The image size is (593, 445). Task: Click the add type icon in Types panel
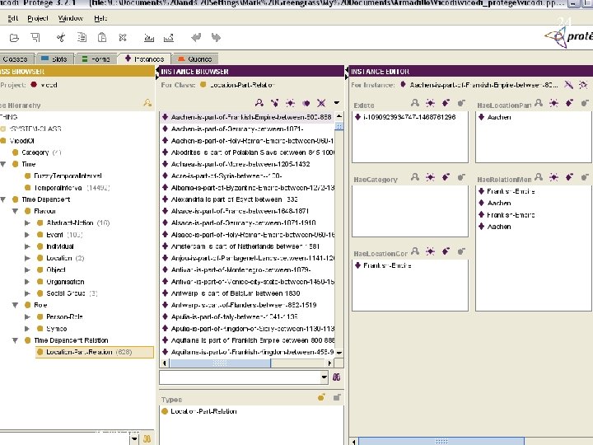pyautogui.click(x=321, y=397)
